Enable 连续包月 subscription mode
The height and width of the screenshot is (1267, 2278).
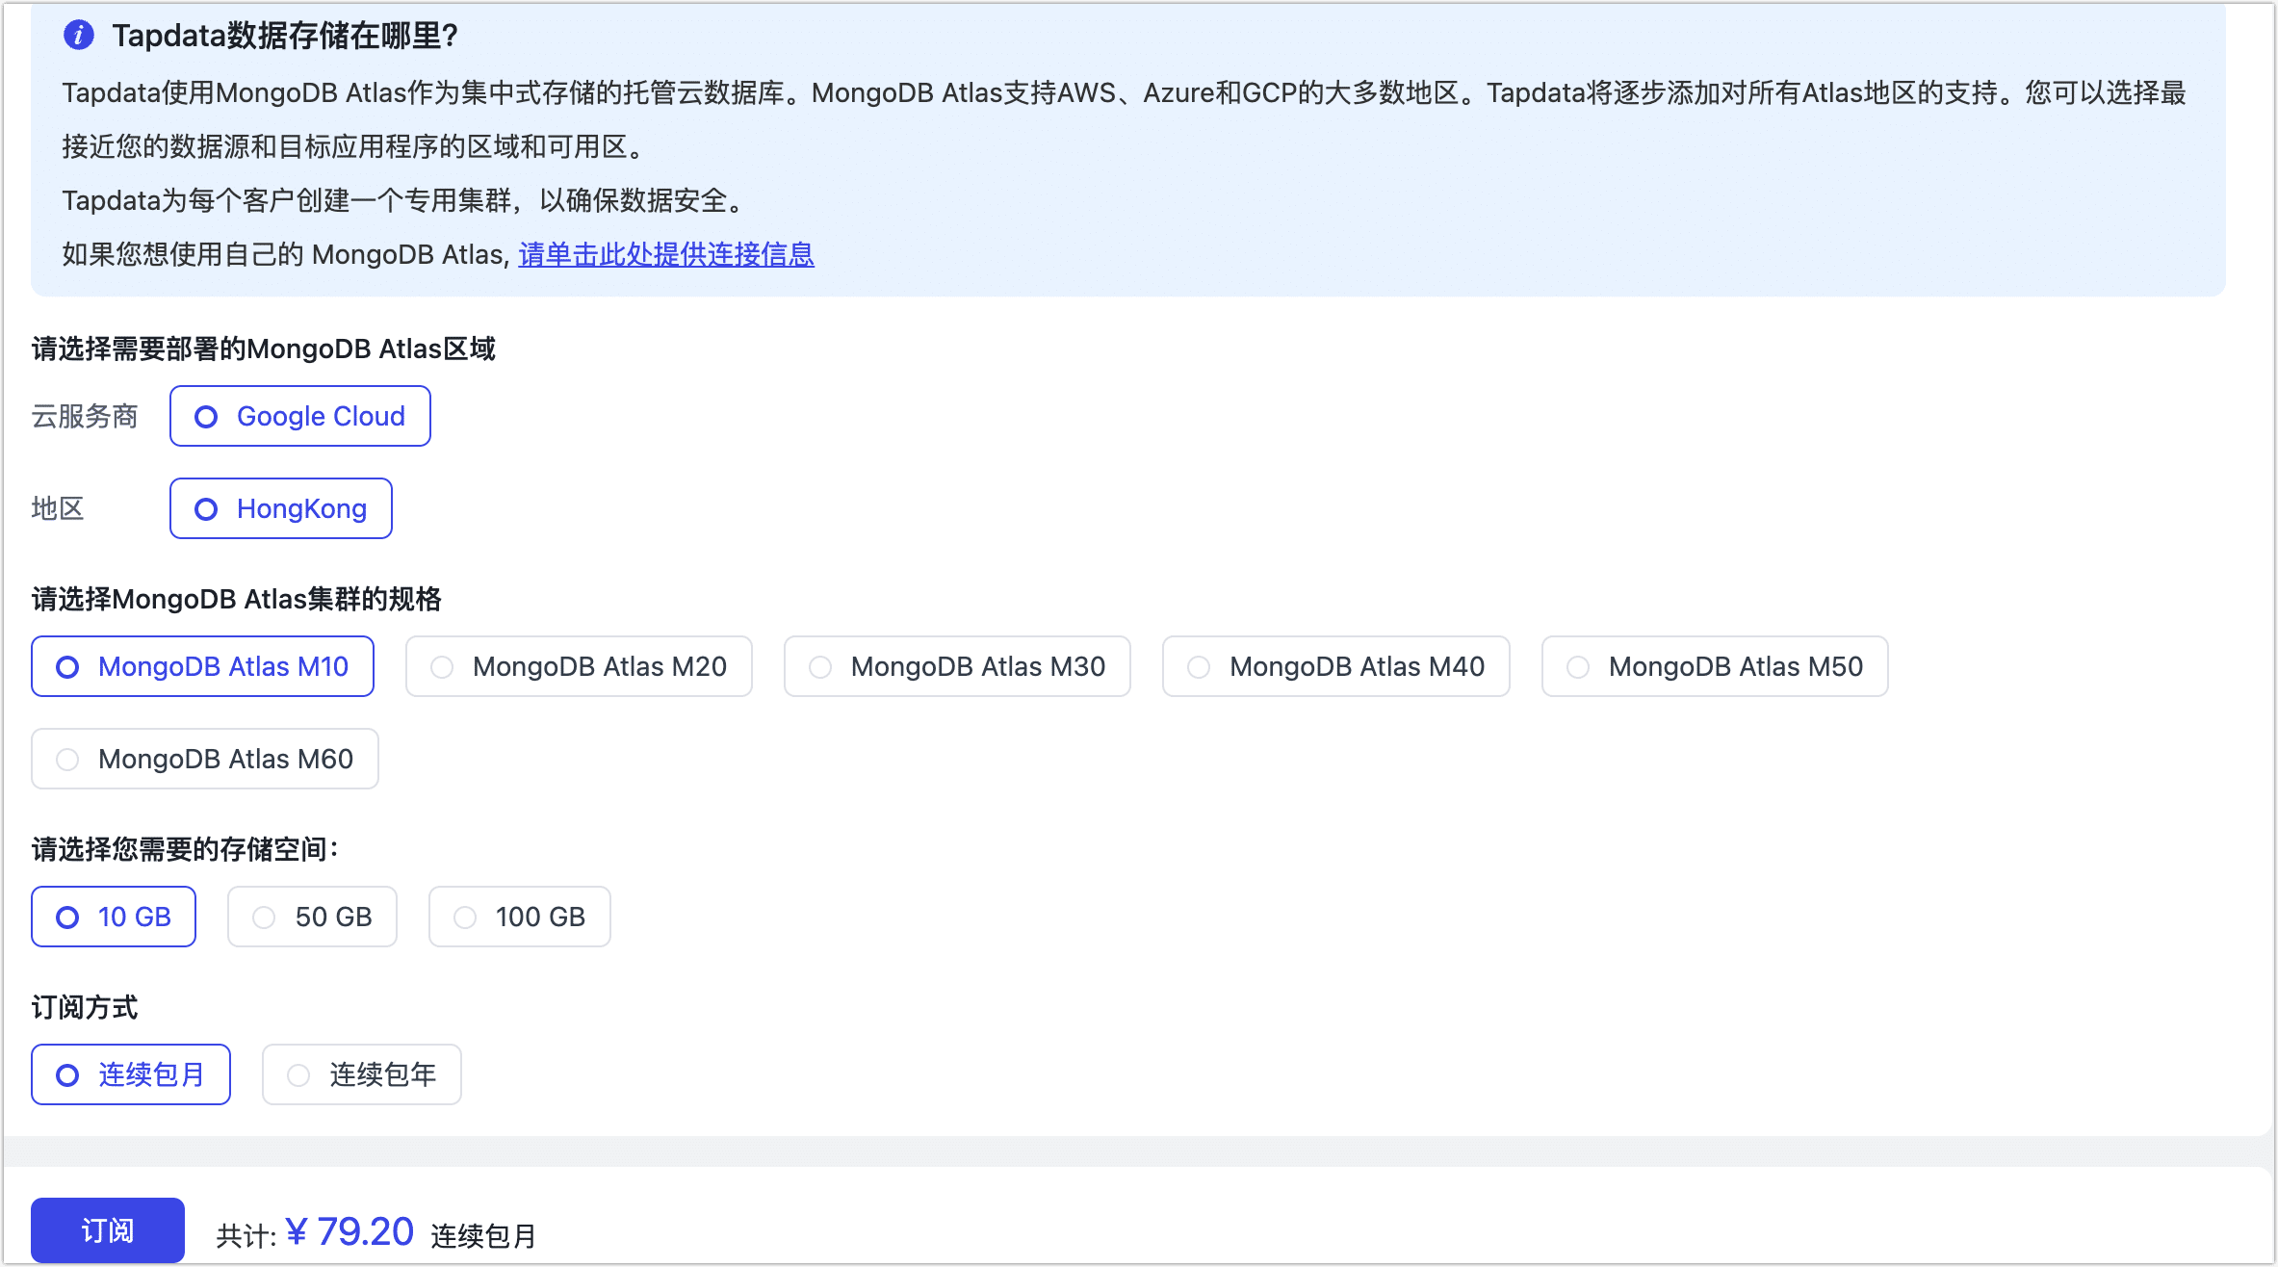(x=130, y=1073)
